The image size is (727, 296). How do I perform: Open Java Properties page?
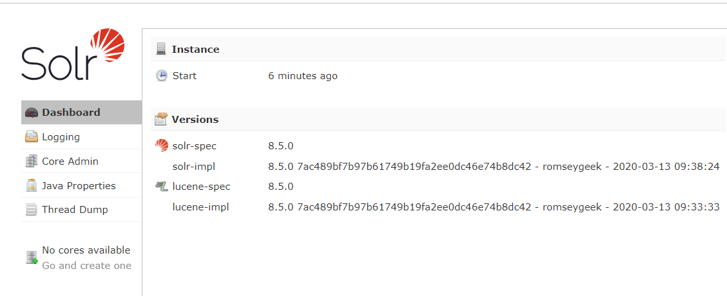[82, 186]
